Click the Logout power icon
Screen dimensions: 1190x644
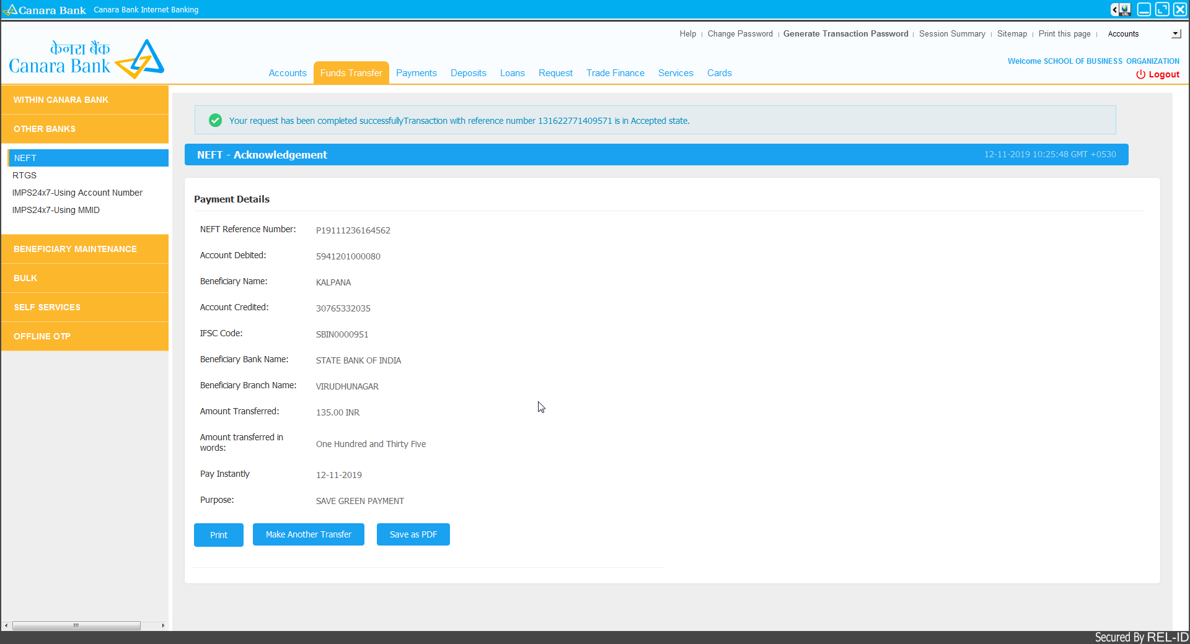coord(1140,74)
